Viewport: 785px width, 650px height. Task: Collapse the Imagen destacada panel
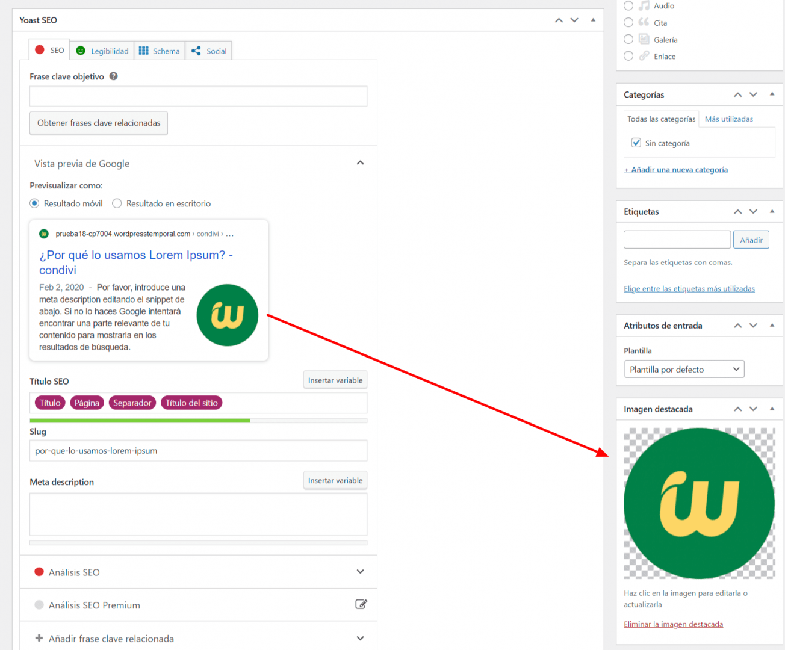pos(772,409)
